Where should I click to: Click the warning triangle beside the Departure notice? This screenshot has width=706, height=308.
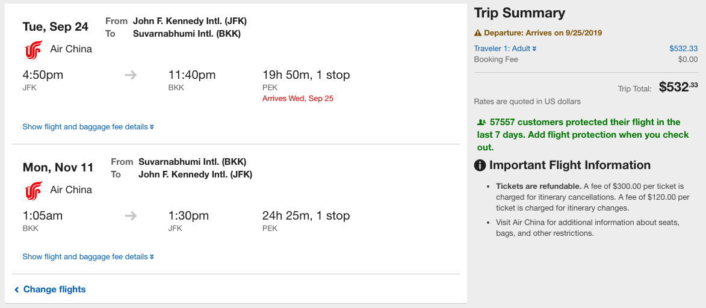coord(478,33)
